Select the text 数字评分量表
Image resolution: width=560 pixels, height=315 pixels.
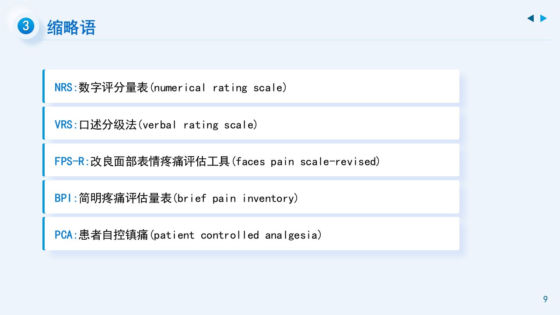click(114, 87)
